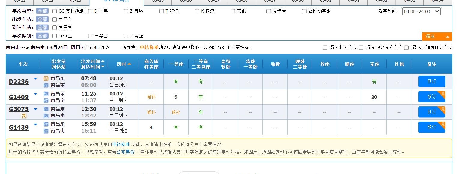Select 全部 in the 出发车站 row
Viewport: 475px width, 174px height.
point(42,19)
